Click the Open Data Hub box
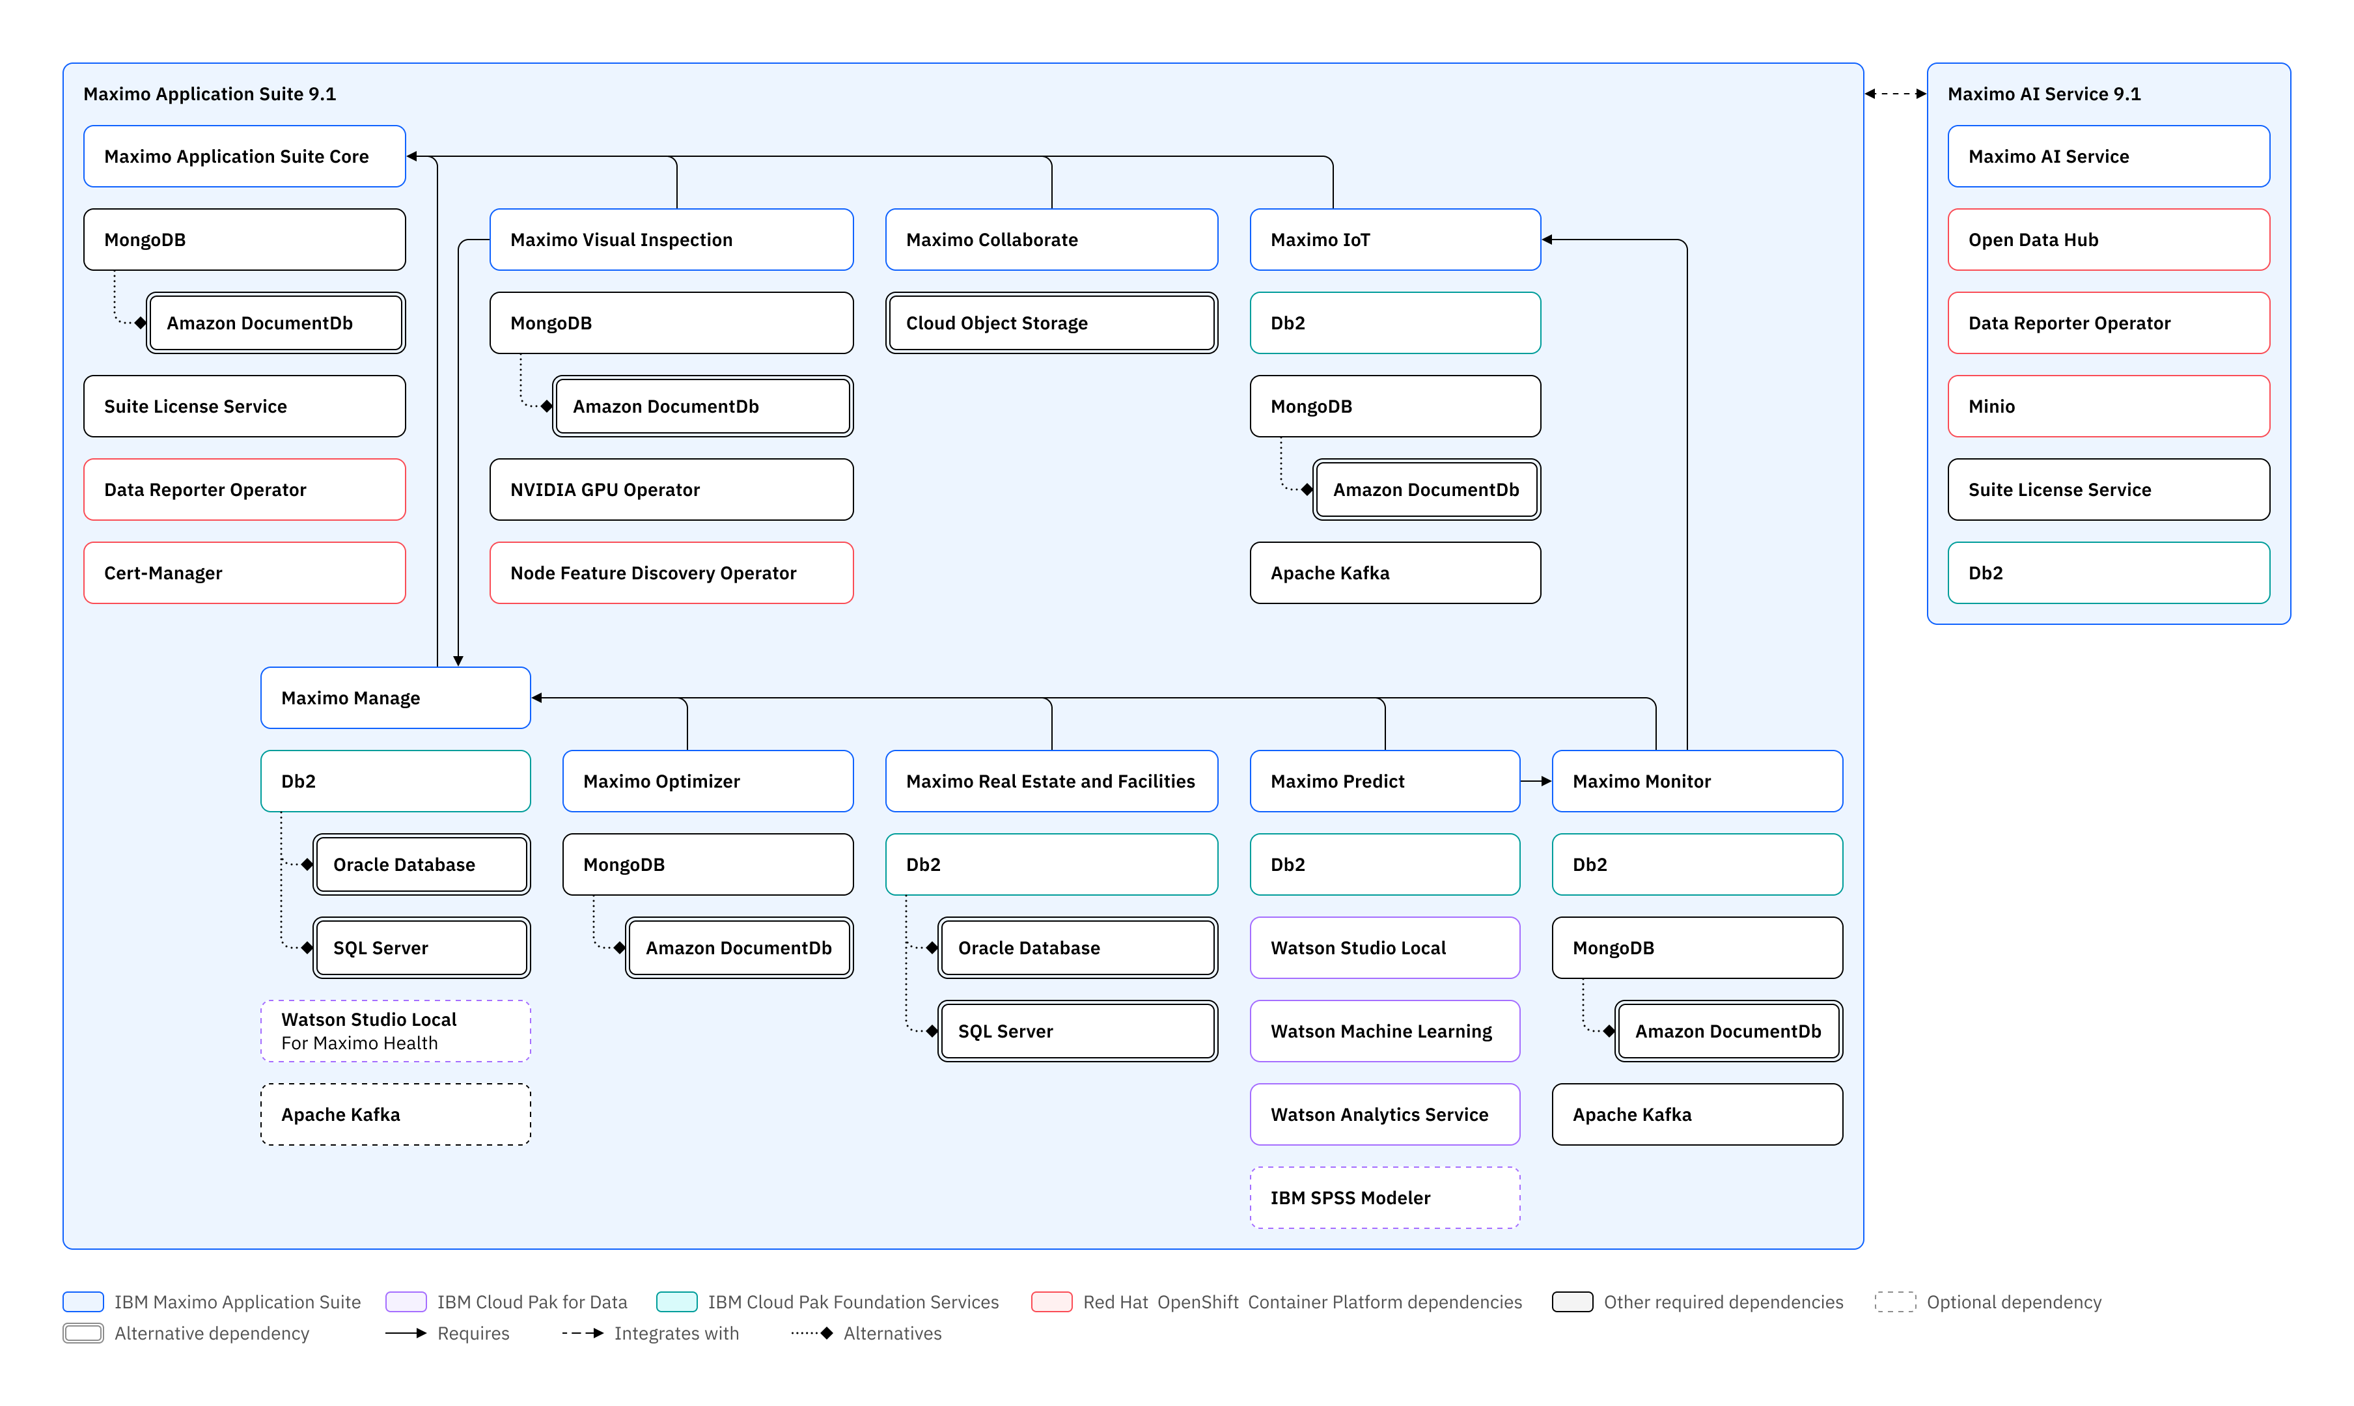Viewport: 2354px width, 1406px height. [2108, 240]
